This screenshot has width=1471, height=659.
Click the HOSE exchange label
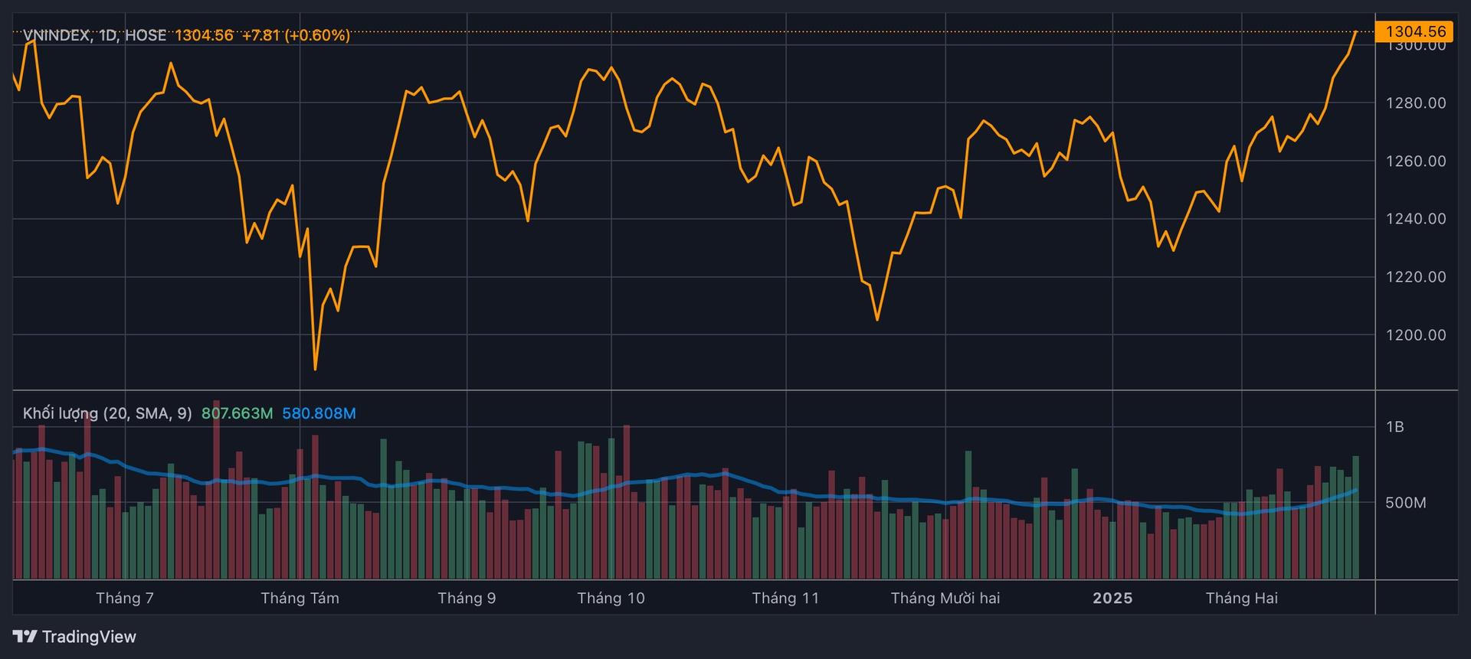click(146, 35)
